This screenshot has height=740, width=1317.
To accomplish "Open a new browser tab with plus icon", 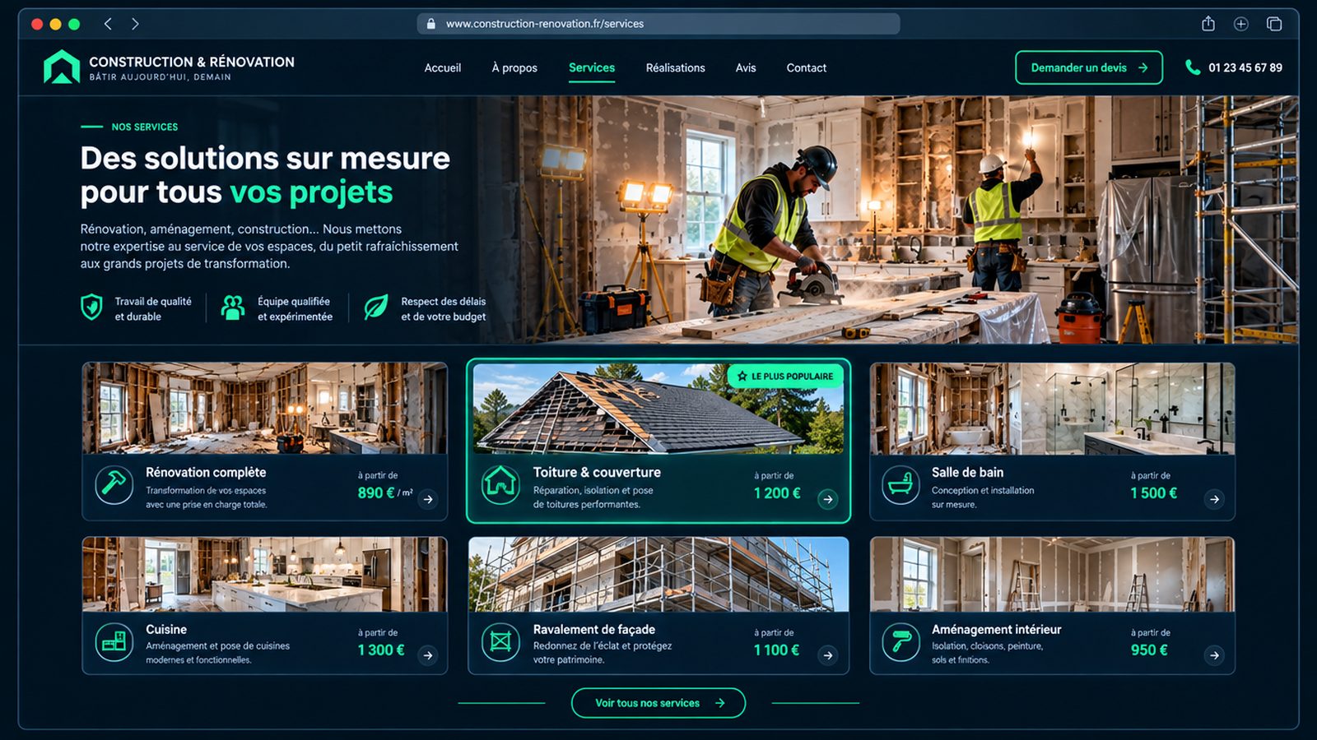I will 1241,24.
